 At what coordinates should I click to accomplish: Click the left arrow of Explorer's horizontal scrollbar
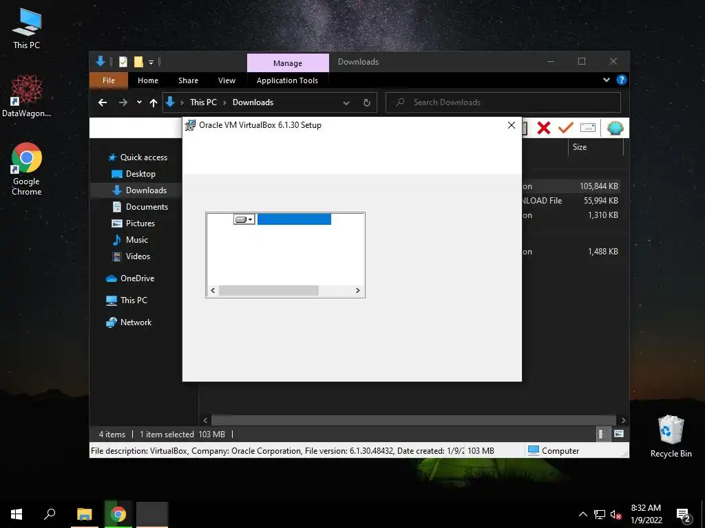coord(205,420)
